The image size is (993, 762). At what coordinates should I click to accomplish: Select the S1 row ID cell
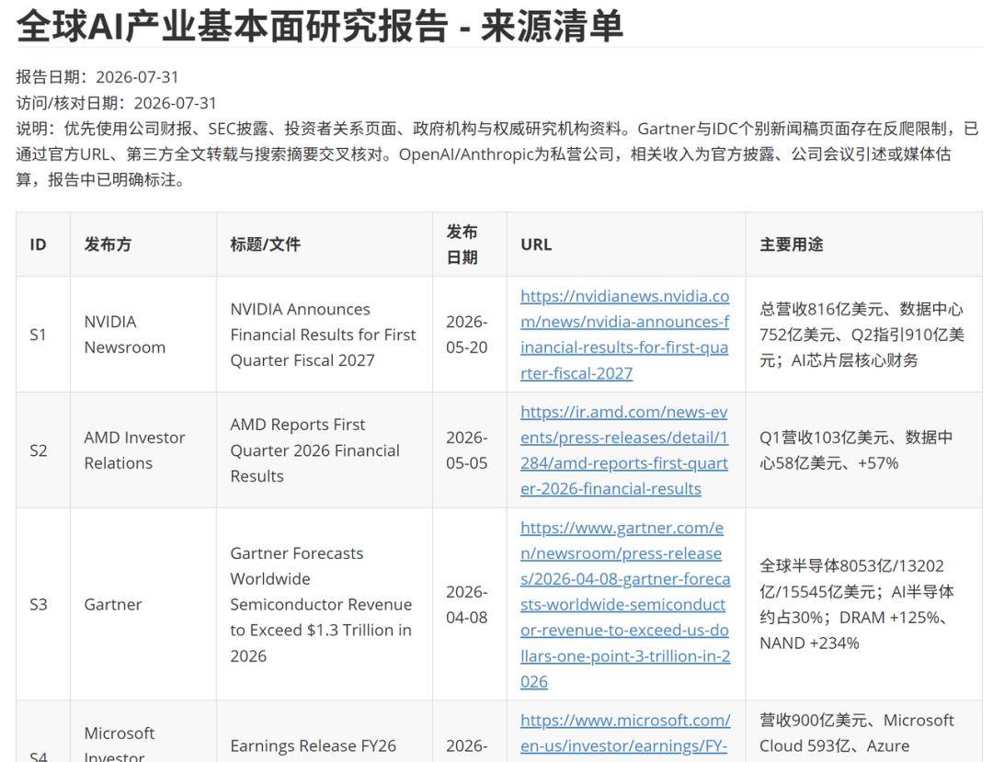[x=43, y=335]
